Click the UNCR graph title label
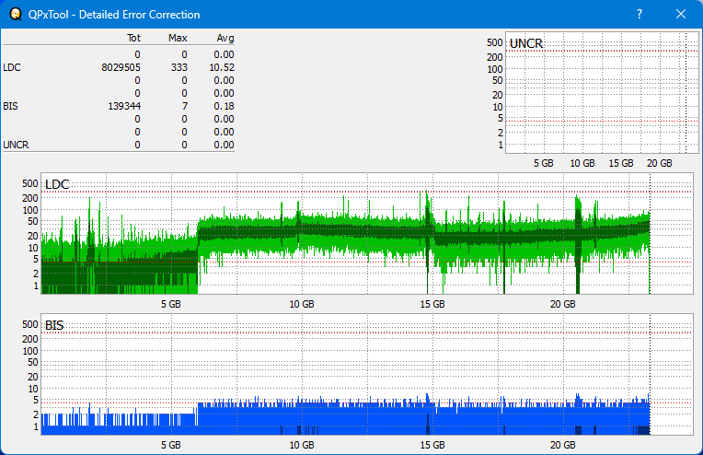 [x=525, y=43]
